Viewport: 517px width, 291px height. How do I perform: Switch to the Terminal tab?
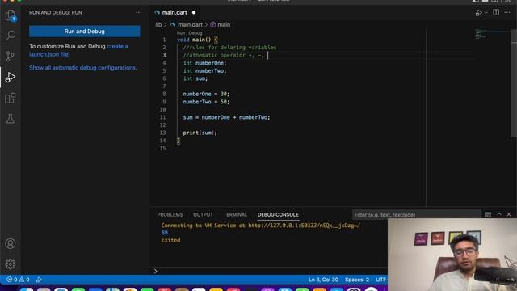pyautogui.click(x=235, y=215)
